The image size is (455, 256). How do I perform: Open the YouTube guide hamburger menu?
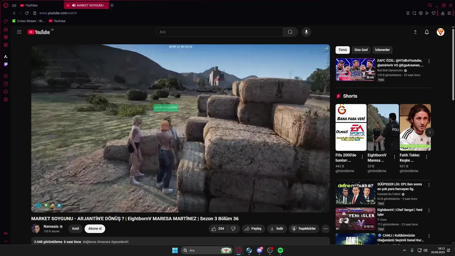point(19,32)
